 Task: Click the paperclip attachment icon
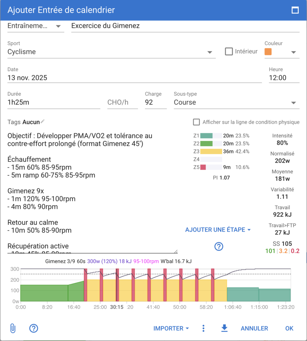[x=13, y=328]
